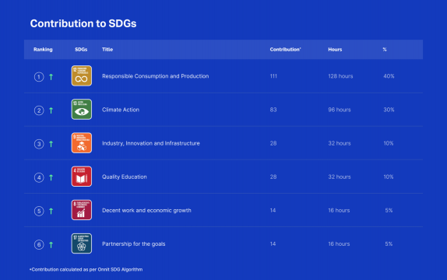
Task: Click the green up arrow in the Quality Education row
Action: tap(51, 178)
